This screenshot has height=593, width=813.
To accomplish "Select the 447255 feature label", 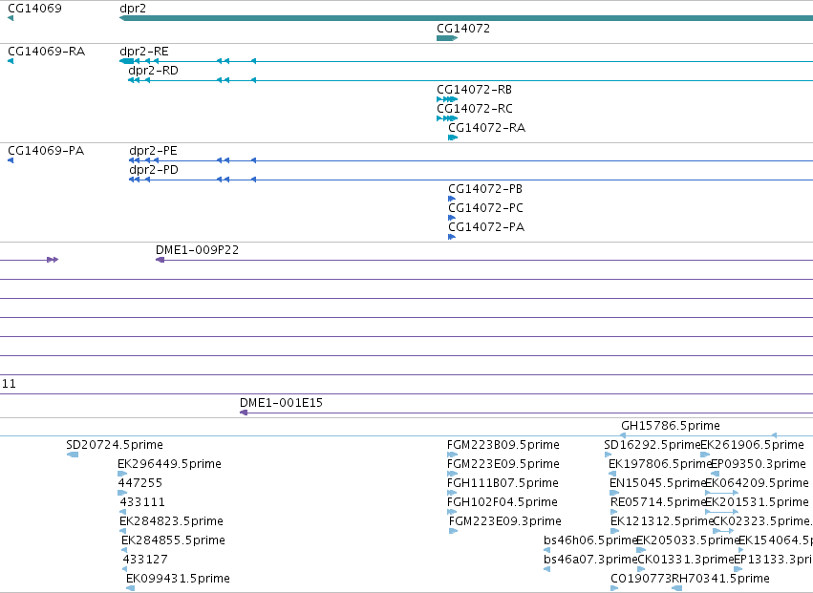I will coord(140,483).
